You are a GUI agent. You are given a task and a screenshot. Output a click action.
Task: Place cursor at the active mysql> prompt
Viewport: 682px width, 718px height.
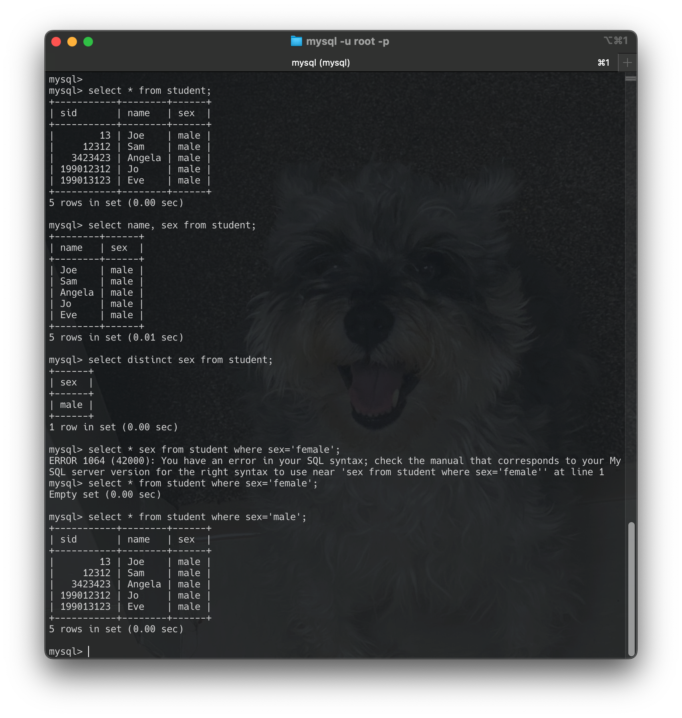(x=89, y=651)
